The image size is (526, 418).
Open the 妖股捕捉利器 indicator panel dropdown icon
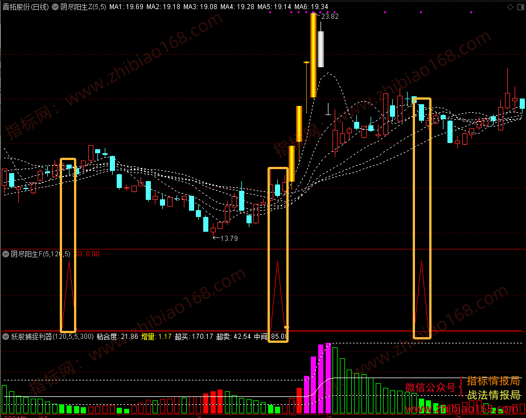[6, 337]
